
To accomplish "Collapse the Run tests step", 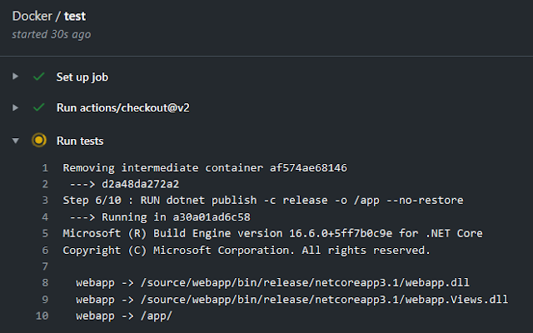I will click(15, 141).
